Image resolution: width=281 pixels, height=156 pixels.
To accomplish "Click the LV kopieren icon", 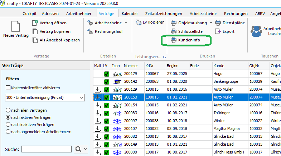I will pyautogui.click(x=139, y=22).
